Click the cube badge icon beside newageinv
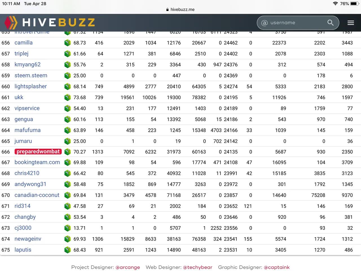The width and height of the screenshot is (361, 271). tap(68, 239)
